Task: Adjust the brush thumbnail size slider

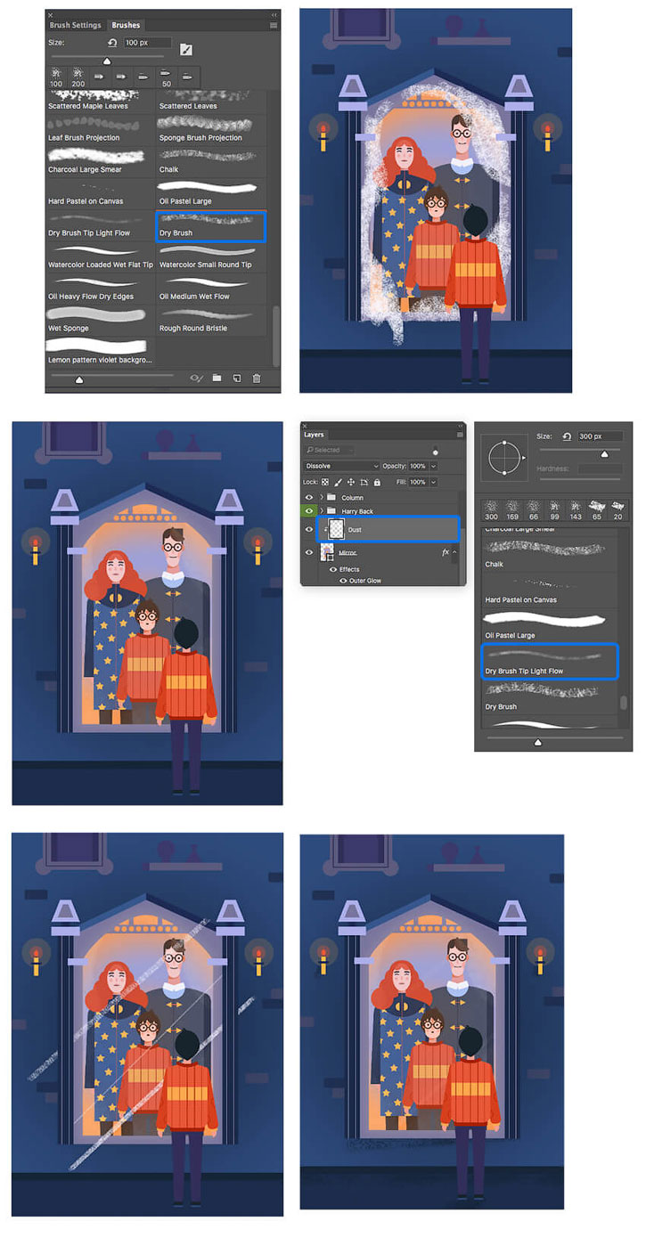Action: [x=79, y=379]
